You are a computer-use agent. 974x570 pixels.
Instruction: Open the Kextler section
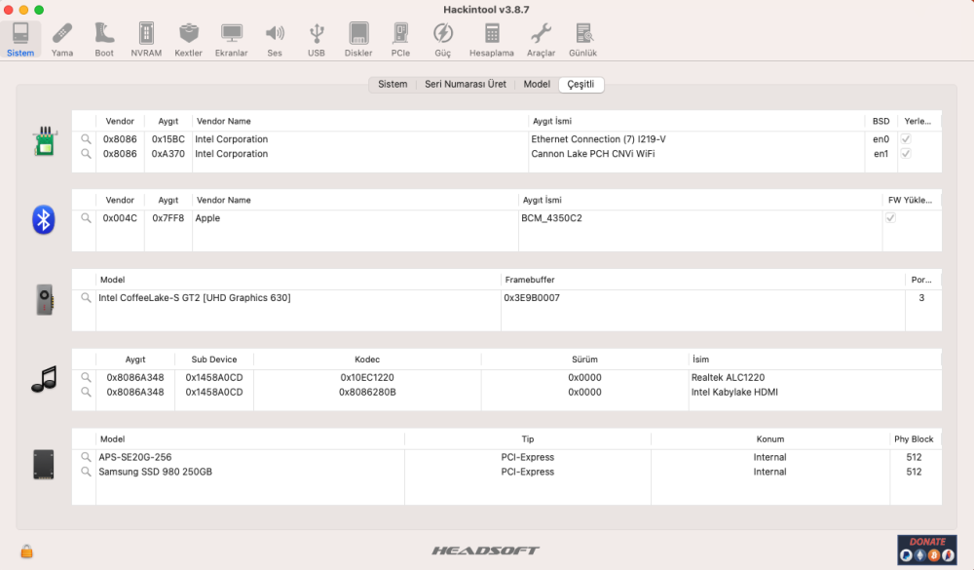point(188,40)
